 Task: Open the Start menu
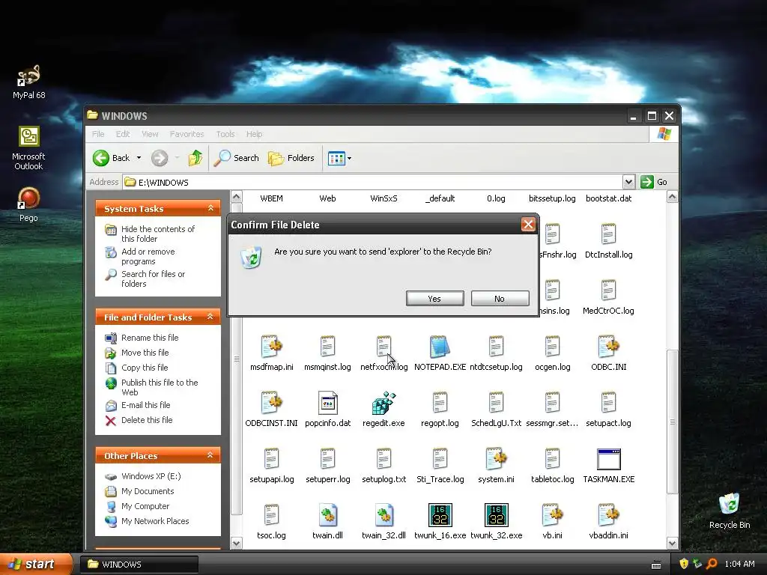point(36,564)
